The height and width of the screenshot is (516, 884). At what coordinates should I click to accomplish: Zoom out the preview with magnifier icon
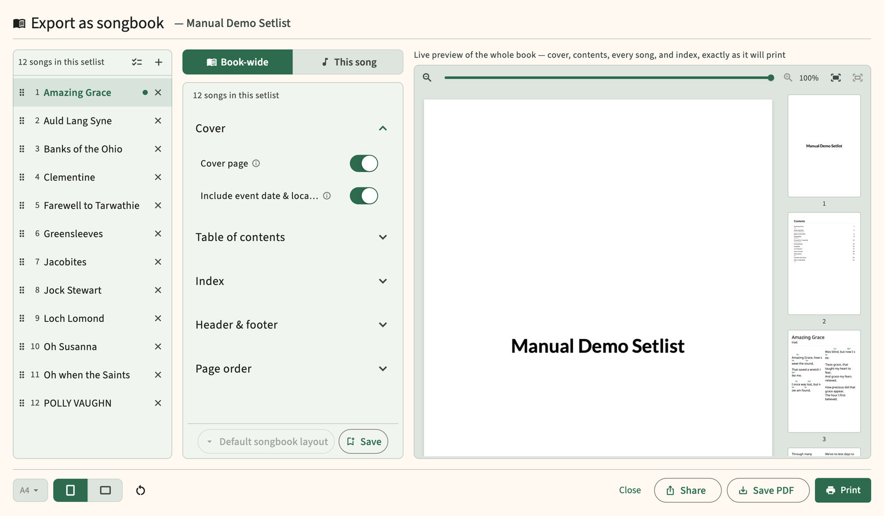[x=427, y=78]
